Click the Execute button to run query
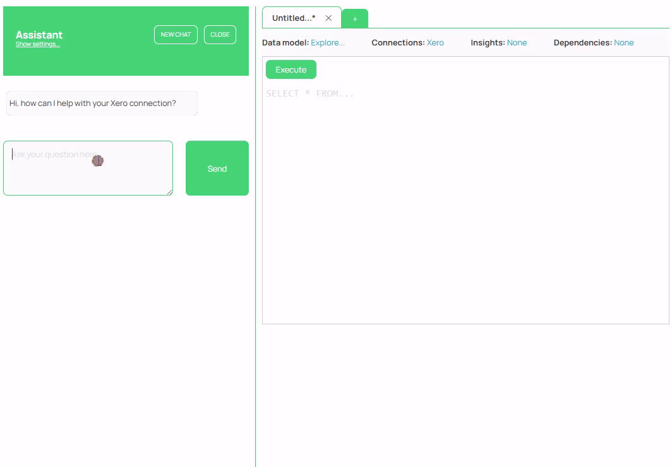This screenshot has width=672, height=467. (x=291, y=69)
